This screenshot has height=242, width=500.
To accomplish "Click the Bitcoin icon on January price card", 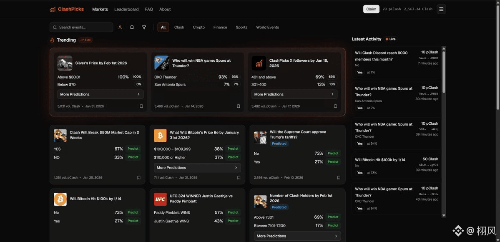I will 160,135.
